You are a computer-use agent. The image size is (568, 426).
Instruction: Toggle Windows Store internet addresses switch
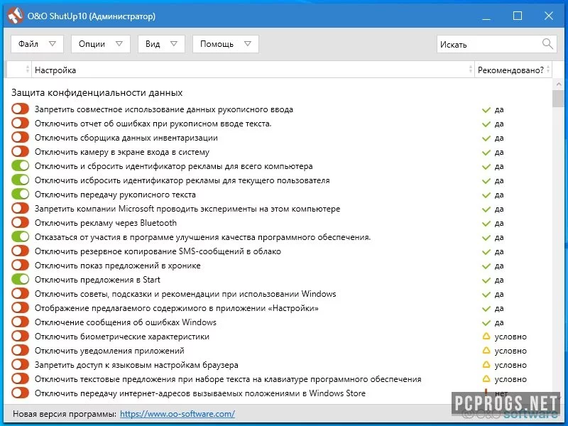coord(20,393)
